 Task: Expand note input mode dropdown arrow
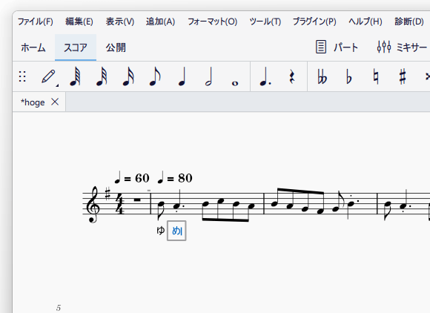click(57, 85)
